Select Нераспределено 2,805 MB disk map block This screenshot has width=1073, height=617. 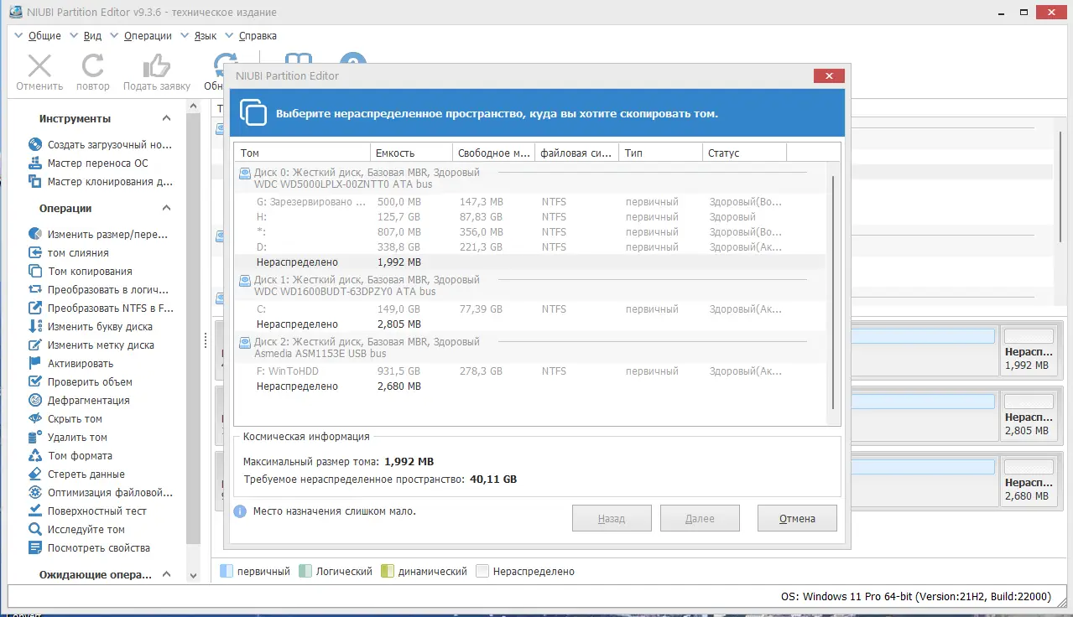coord(1029,415)
